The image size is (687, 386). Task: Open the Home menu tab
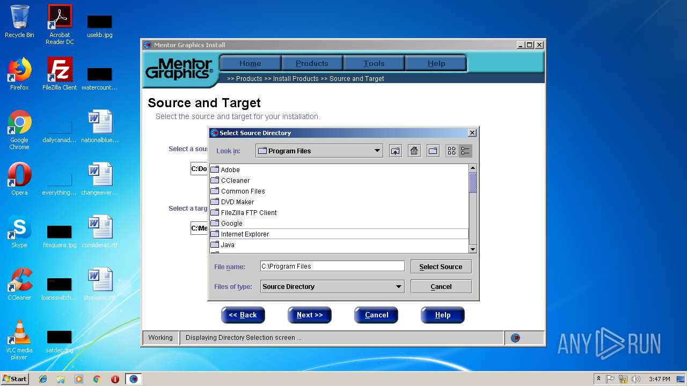tap(250, 63)
